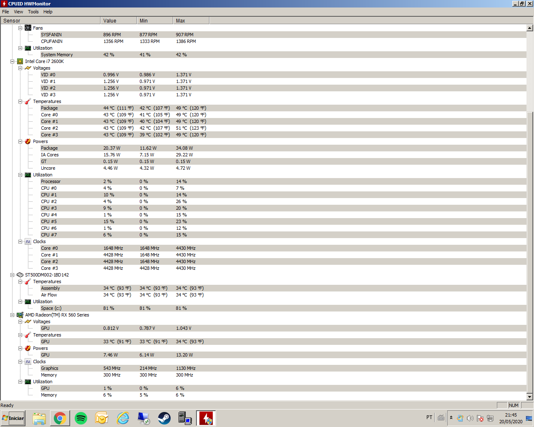This screenshot has width=534, height=427.
Task: Click the Utilization icon under ST500DM002 drive
Action: (28, 301)
